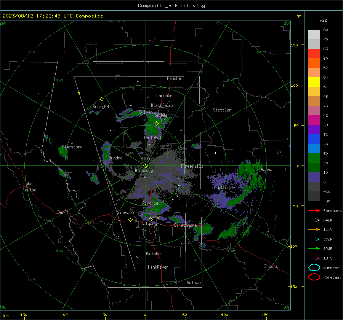Click the Sundre town label
Image resolution: width=343 pixels, height=320 pixels.
[115, 158]
